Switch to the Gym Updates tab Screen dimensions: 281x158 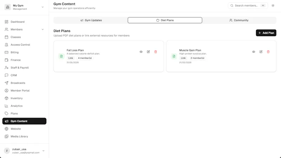point(91,20)
